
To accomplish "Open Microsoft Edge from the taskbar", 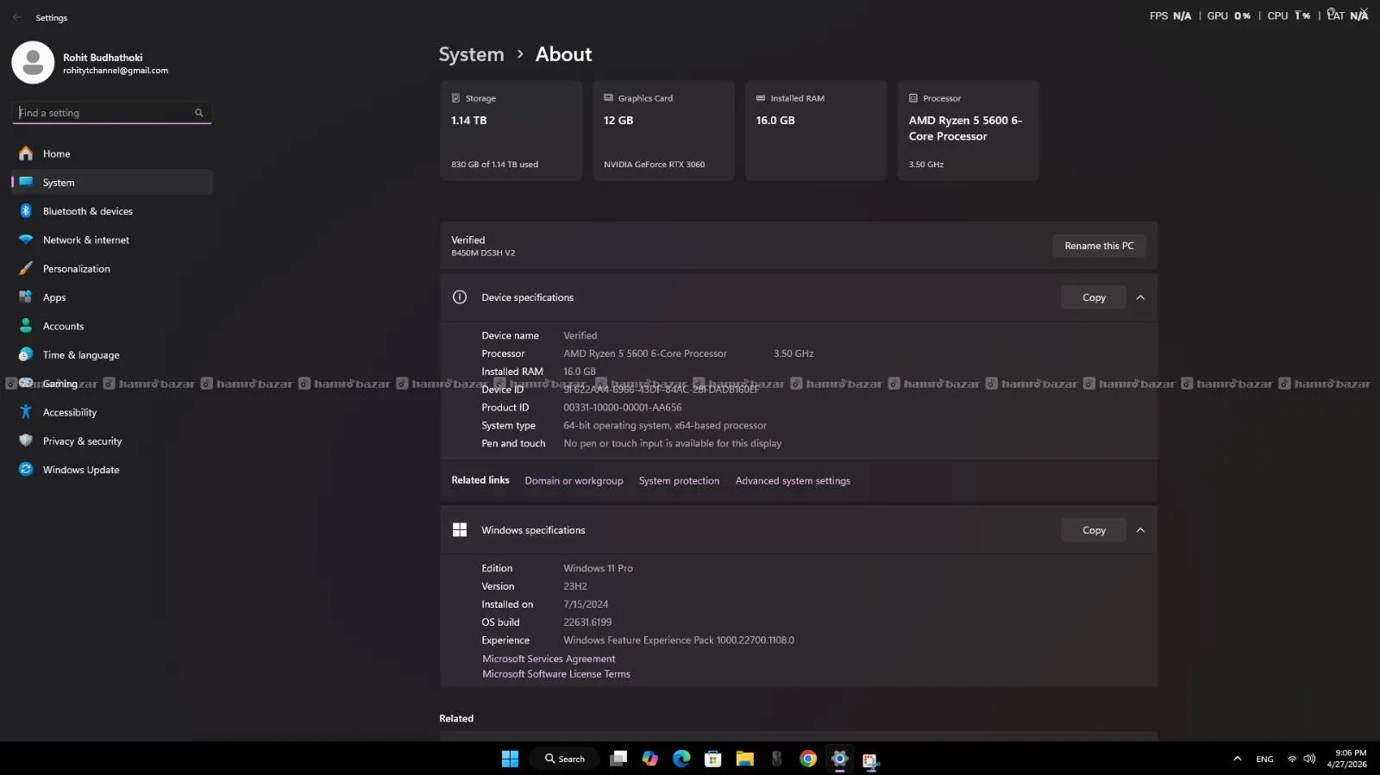I will click(681, 759).
